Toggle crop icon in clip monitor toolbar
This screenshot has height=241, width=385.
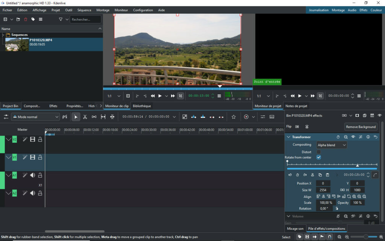coord(180,96)
